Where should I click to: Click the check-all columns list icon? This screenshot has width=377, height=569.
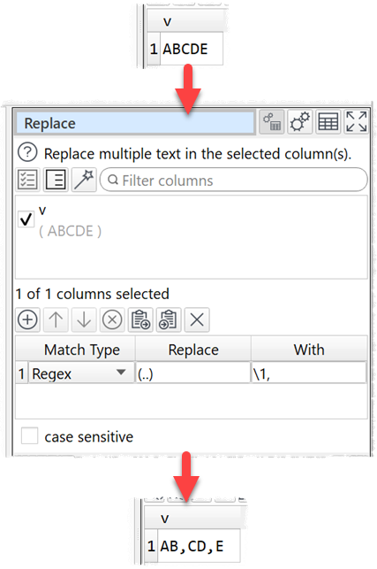(x=27, y=180)
